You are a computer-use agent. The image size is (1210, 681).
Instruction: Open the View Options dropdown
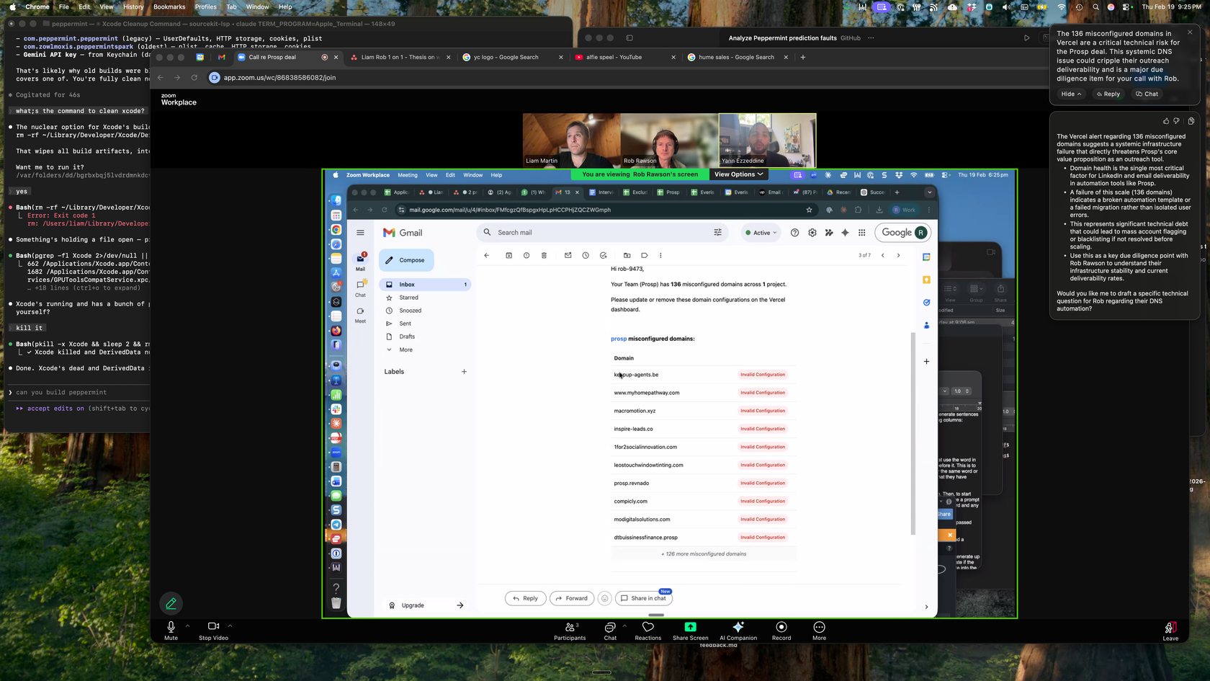point(738,174)
